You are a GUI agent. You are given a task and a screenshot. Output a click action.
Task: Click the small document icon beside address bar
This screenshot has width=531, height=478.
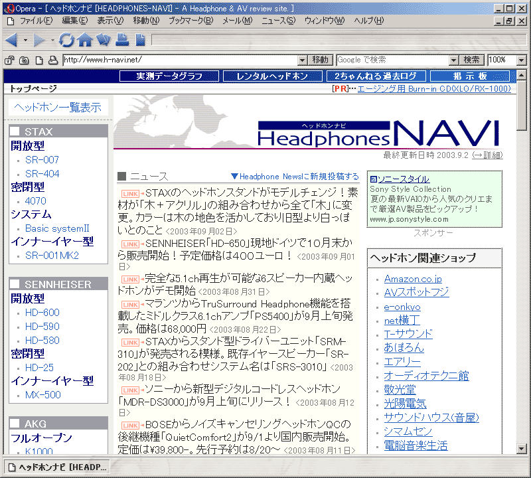tap(39, 60)
